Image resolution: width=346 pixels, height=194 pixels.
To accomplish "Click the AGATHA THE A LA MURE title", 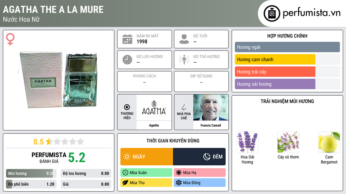I will click(53, 9).
